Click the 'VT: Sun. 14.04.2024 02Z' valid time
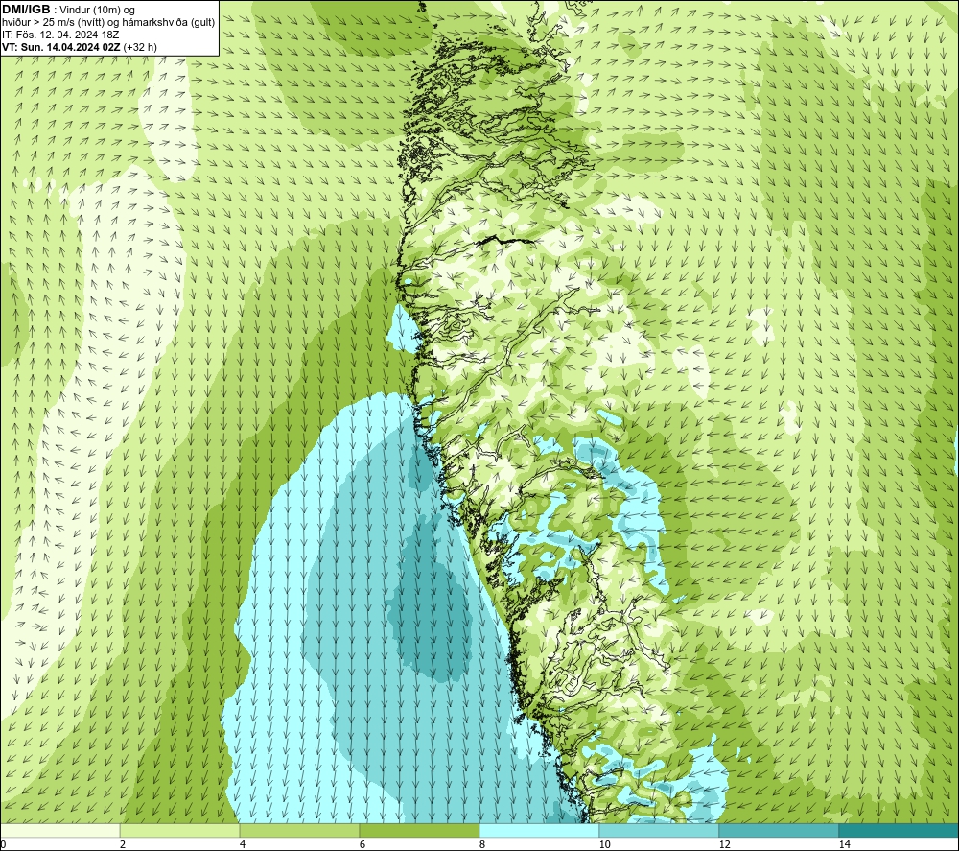 click(x=61, y=46)
